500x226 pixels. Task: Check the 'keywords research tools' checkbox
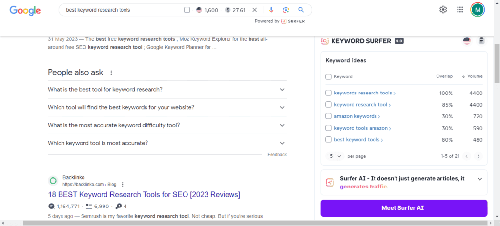[328, 93]
